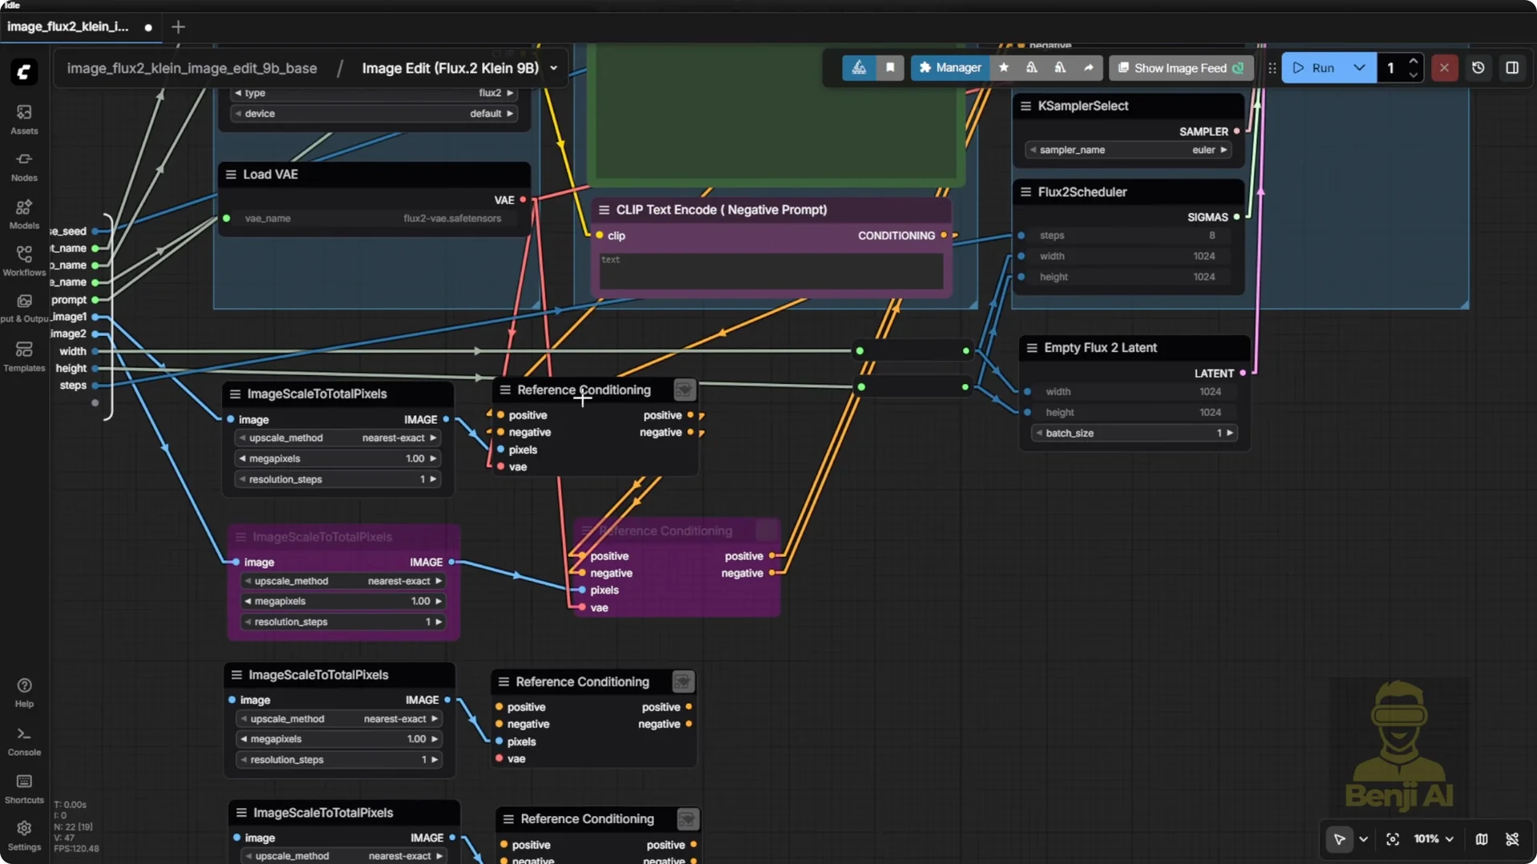Viewport: 1537px width, 864px height.
Task: Expand the sampler_name dropdown in KSamplerSelect
Action: point(1127,150)
